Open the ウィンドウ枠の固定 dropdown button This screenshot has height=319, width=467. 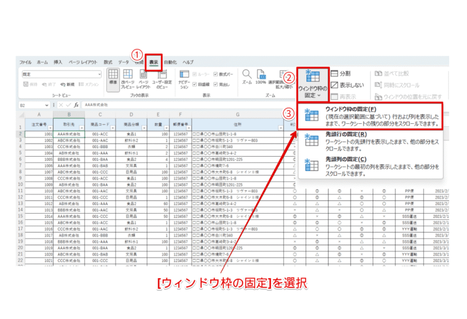click(313, 85)
